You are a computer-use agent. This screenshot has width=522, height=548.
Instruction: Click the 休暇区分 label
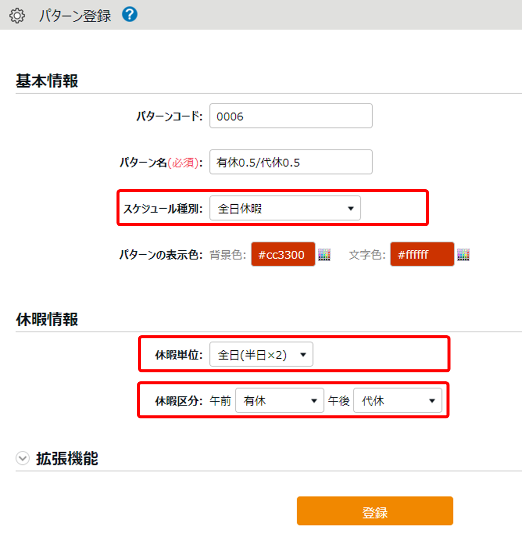coord(179,401)
